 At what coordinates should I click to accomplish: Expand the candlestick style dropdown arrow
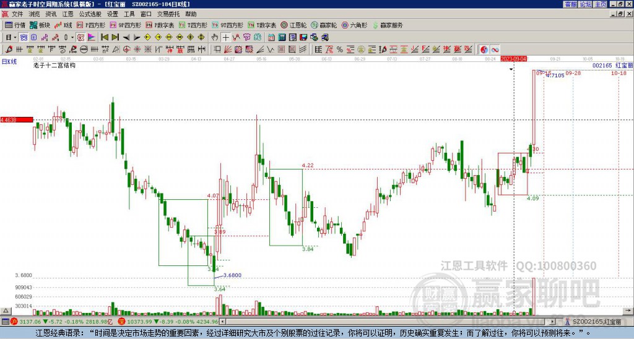click(72, 38)
